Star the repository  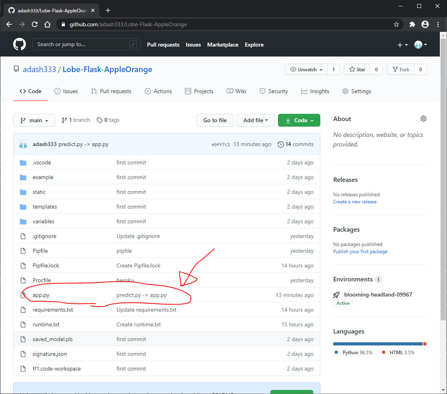coord(357,70)
